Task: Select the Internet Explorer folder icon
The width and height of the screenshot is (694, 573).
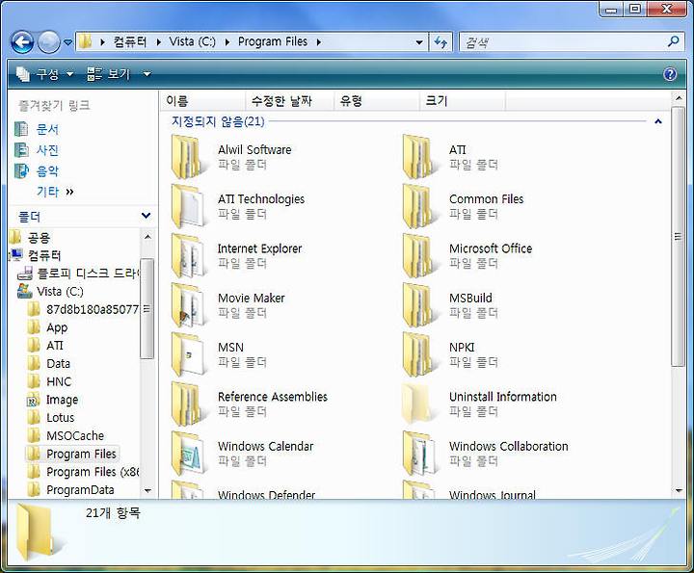Action: coord(188,255)
